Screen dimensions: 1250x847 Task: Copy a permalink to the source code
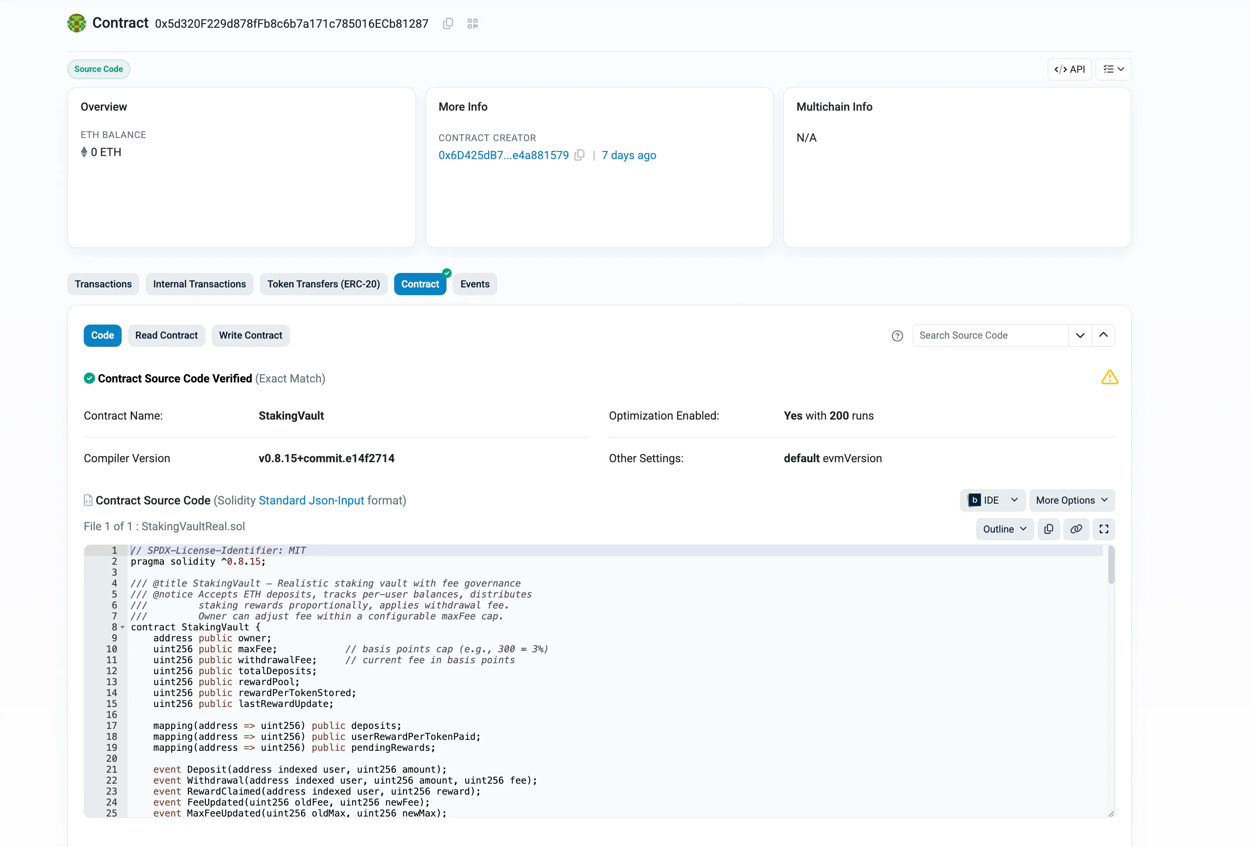pyautogui.click(x=1076, y=529)
